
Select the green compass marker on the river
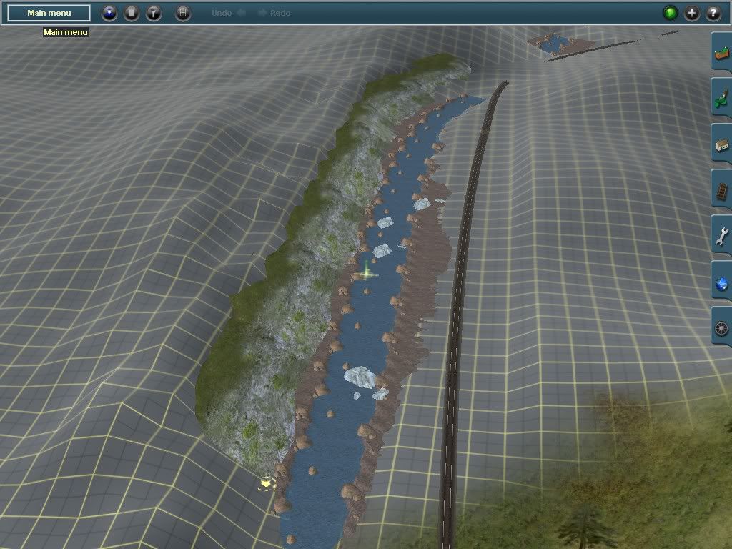[x=367, y=272]
